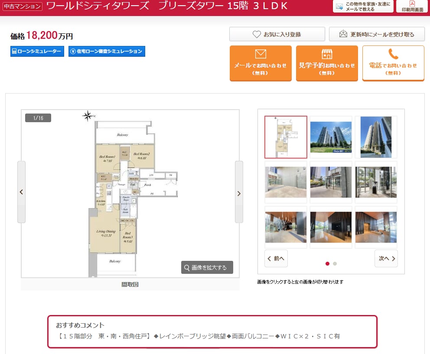Select the concrete wall plaza thumbnail
This screenshot has width=430, height=354.
tap(286, 182)
